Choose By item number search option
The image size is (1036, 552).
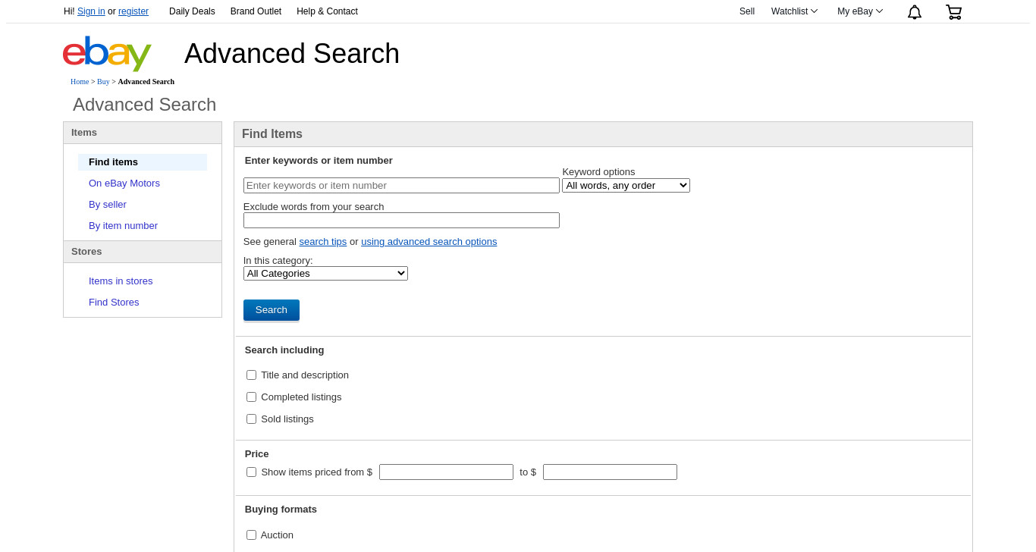[123, 225]
